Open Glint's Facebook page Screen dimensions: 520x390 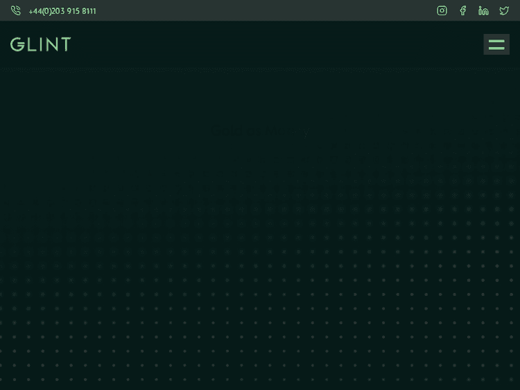463,10
